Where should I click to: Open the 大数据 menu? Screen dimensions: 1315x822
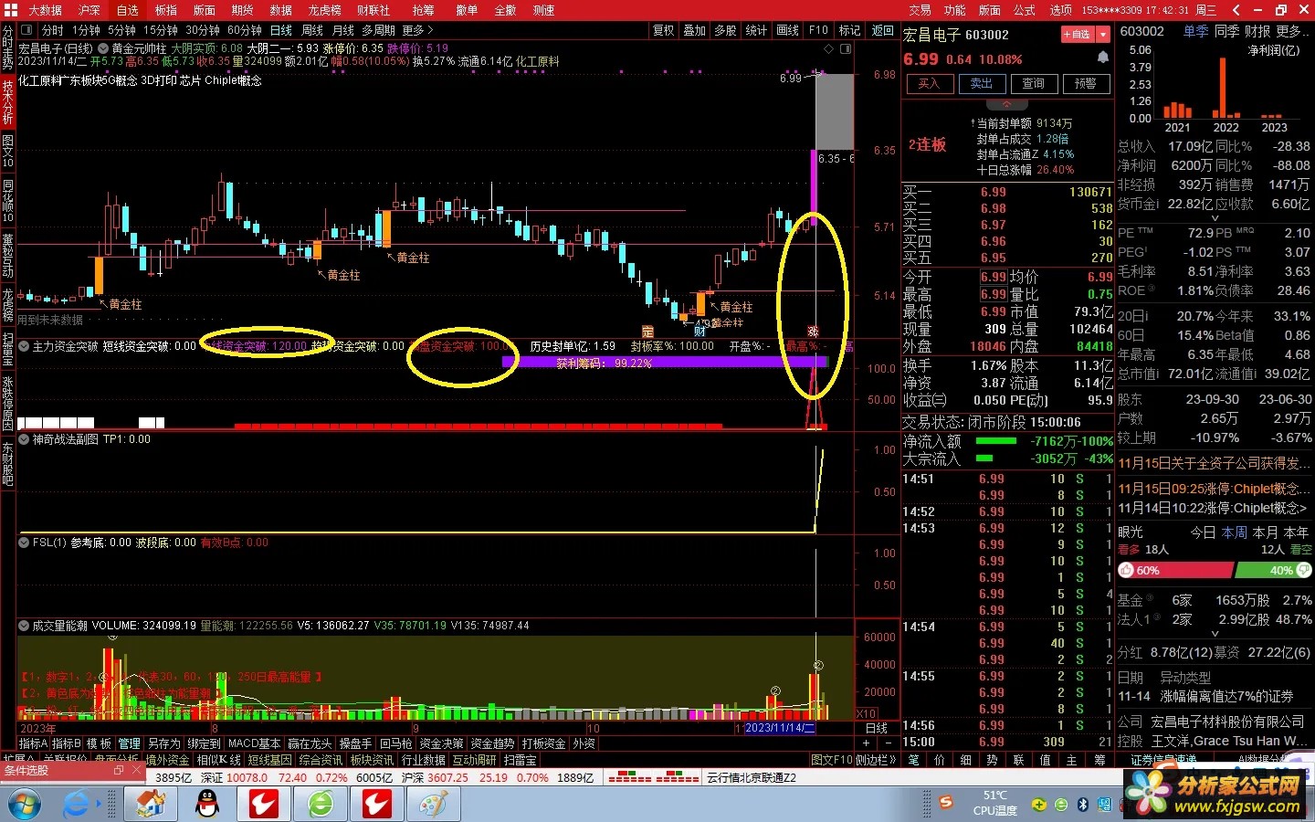tap(45, 10)
